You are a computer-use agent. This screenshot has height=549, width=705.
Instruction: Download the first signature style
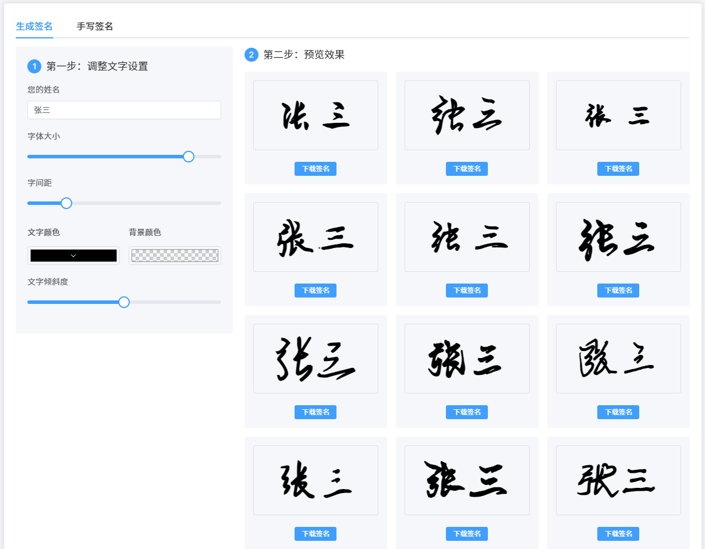(x=315, y=168)
